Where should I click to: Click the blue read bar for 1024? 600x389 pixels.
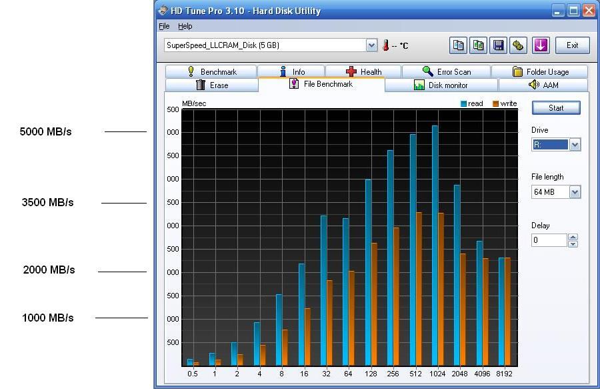[435, 246]
